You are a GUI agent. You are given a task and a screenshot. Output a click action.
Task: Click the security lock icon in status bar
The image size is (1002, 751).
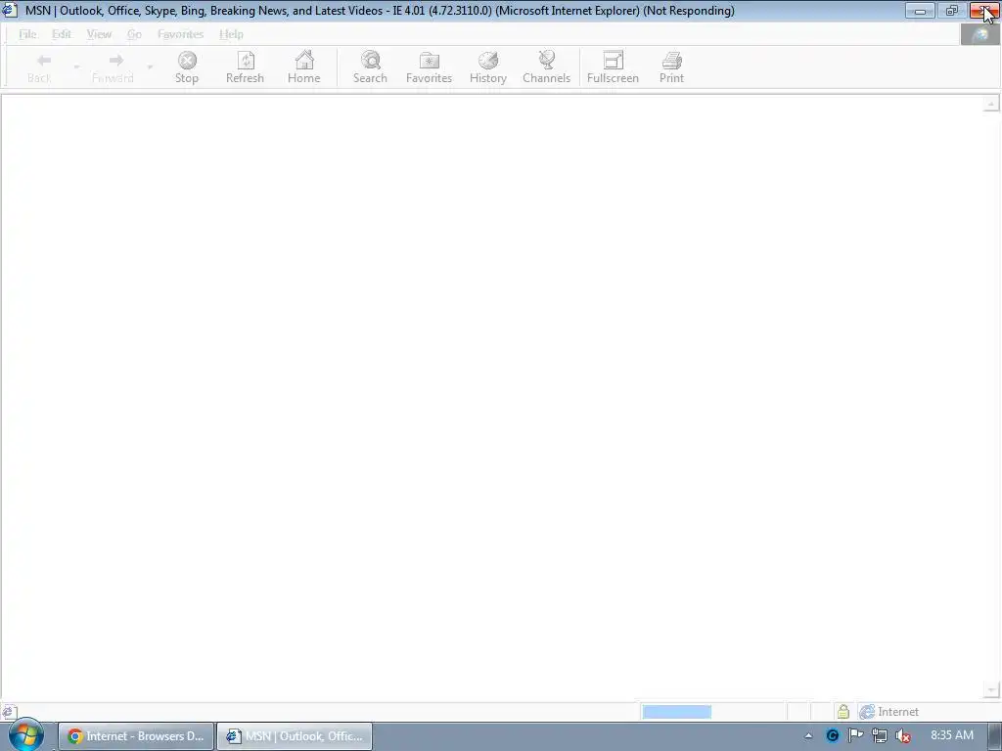pos(843,712)
